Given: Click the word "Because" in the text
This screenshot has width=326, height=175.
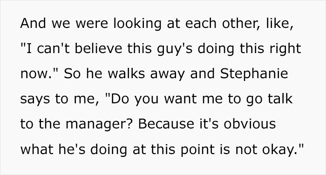Looking at the screenshot, I should tap(166, 123).
